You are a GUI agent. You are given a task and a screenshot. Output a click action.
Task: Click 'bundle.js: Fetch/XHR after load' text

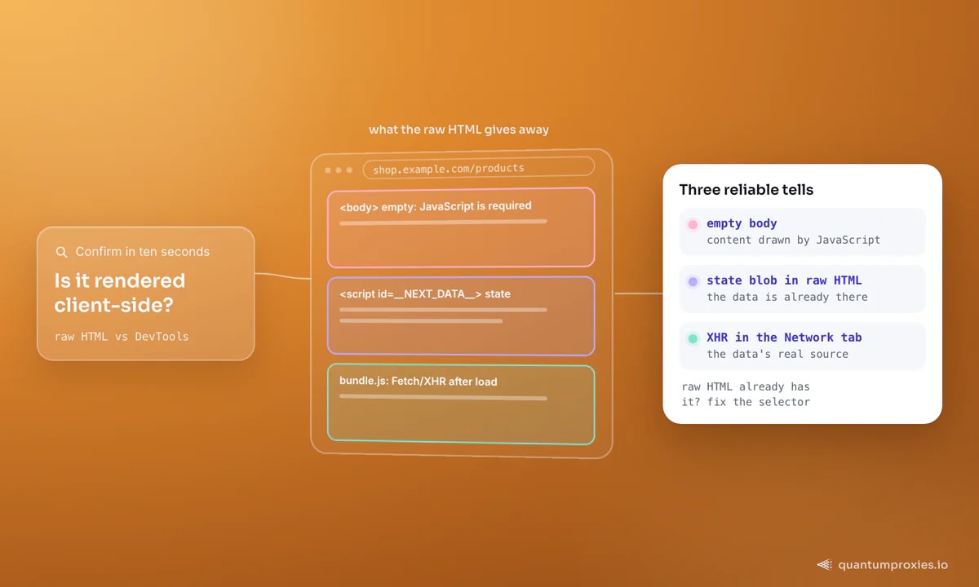(x=419, y=382)
